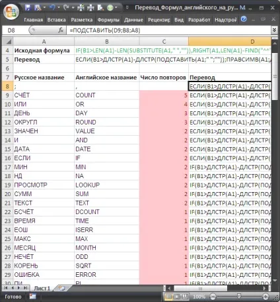Click cell 'Русское название' header

(44, 77)
